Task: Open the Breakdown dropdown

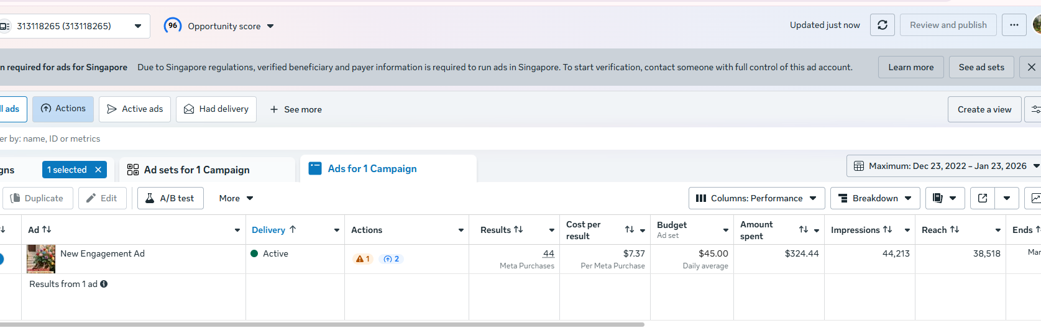Action: click(874, 198)
